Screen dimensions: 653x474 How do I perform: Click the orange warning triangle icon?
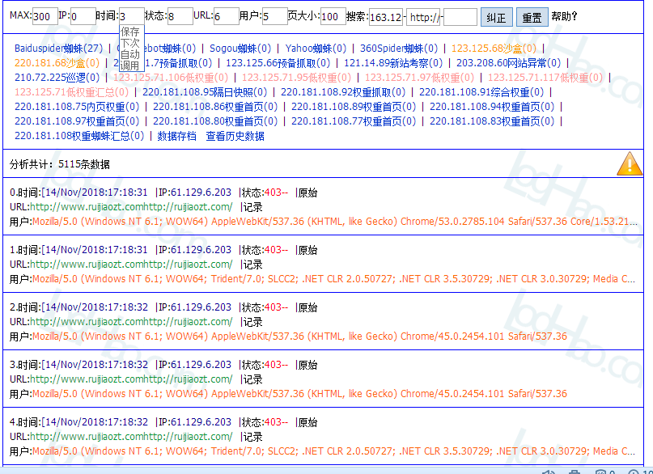630,163
